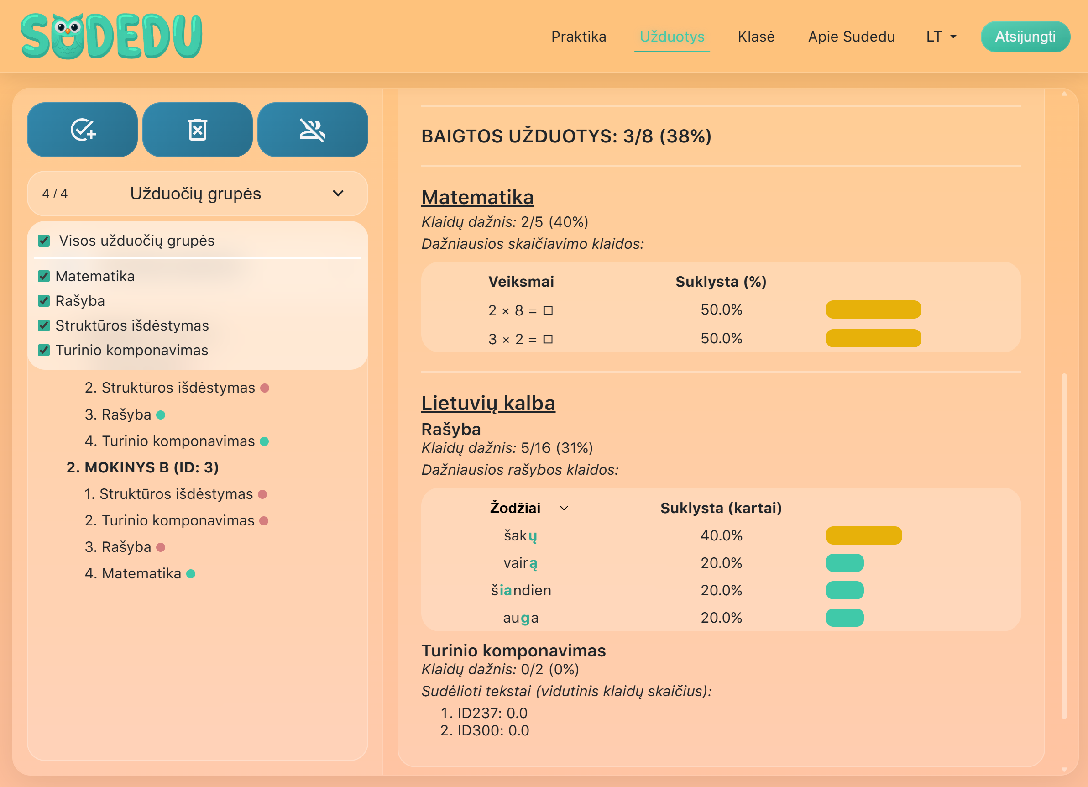Sort the table using the 'Žodžiai' chevron
1088x787 pixels.
(565, 509)
